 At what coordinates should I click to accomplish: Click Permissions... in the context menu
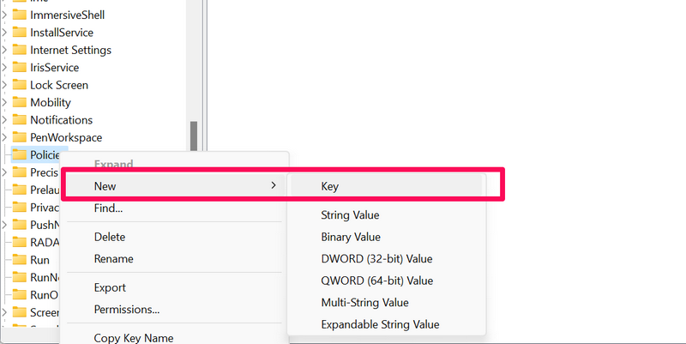[x=127, y=310]
